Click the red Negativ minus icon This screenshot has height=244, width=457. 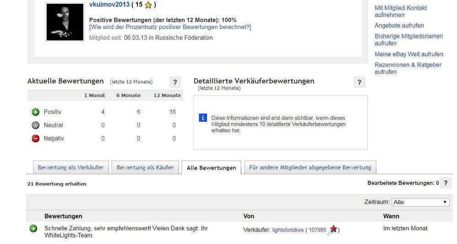coord(36,139)
